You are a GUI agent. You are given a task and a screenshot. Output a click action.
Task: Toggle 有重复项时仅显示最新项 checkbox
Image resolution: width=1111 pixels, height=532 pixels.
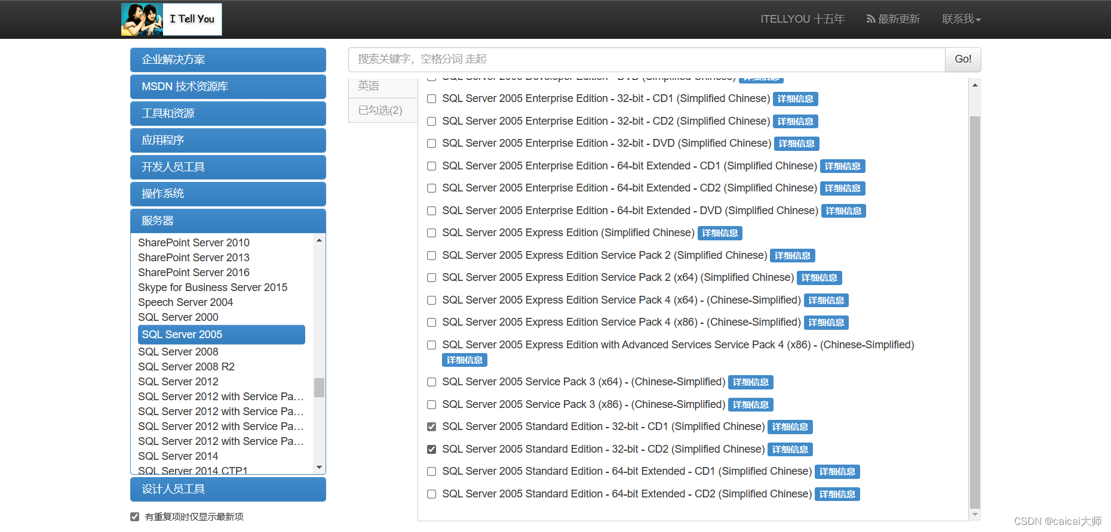[x=135, y=517]
